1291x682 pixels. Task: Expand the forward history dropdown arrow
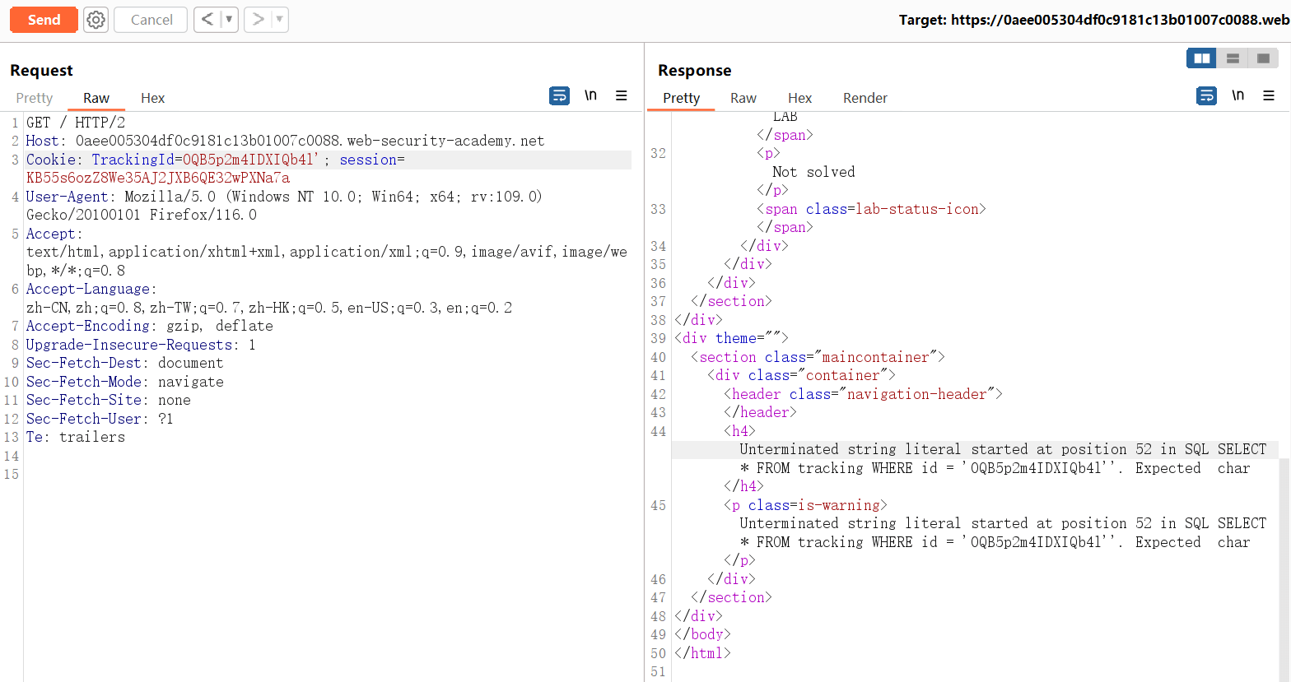[x=279, y=20]
